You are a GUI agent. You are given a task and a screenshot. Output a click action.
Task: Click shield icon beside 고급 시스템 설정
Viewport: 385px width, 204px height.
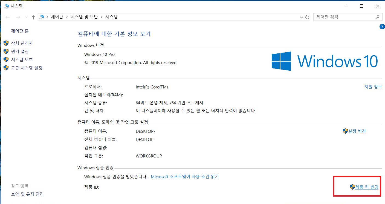coord(6,68)
